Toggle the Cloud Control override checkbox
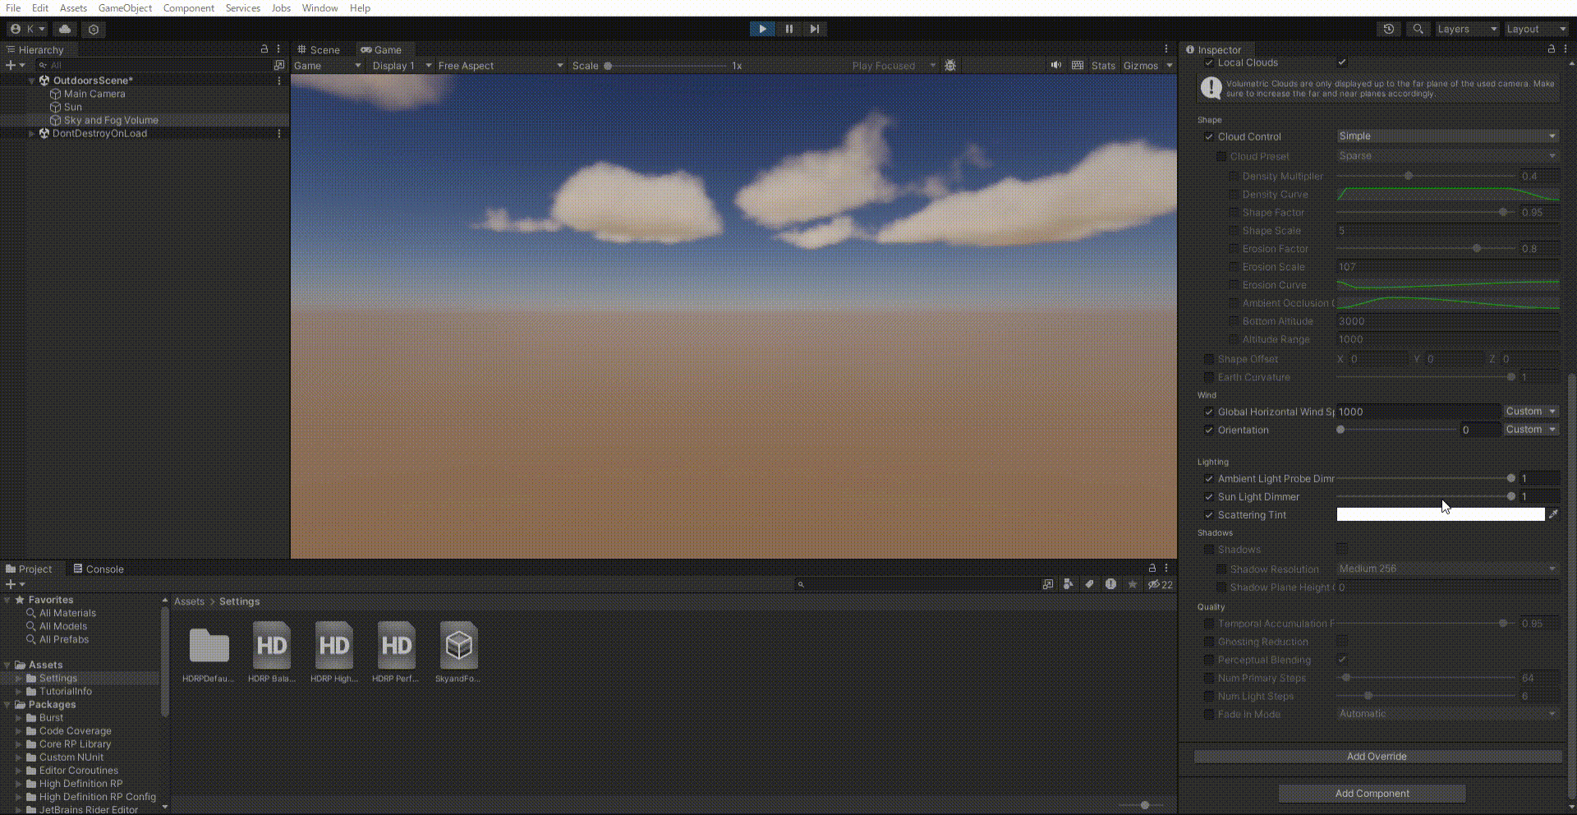 click(1208, 136)
